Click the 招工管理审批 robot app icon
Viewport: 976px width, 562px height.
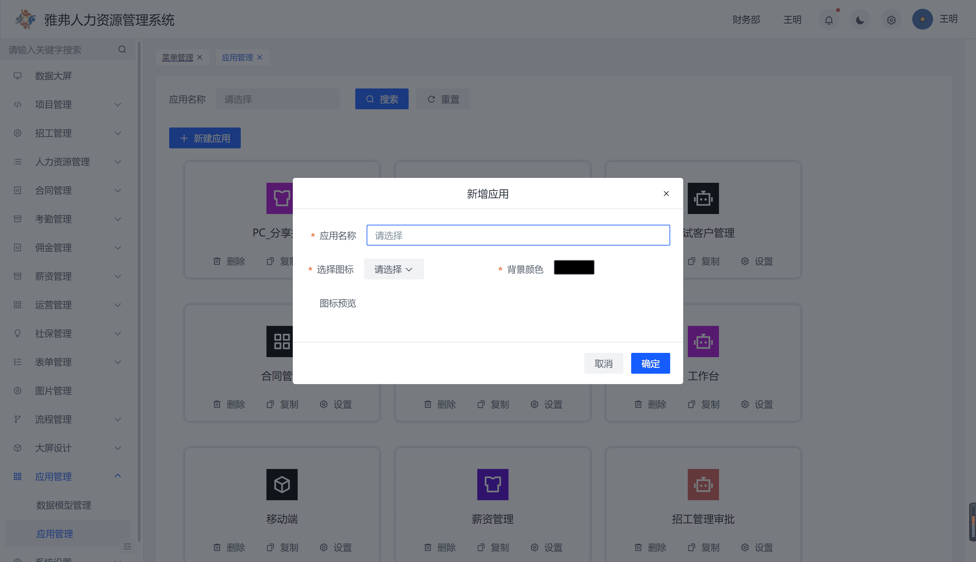pyautogui.click(x=703, y=484)
